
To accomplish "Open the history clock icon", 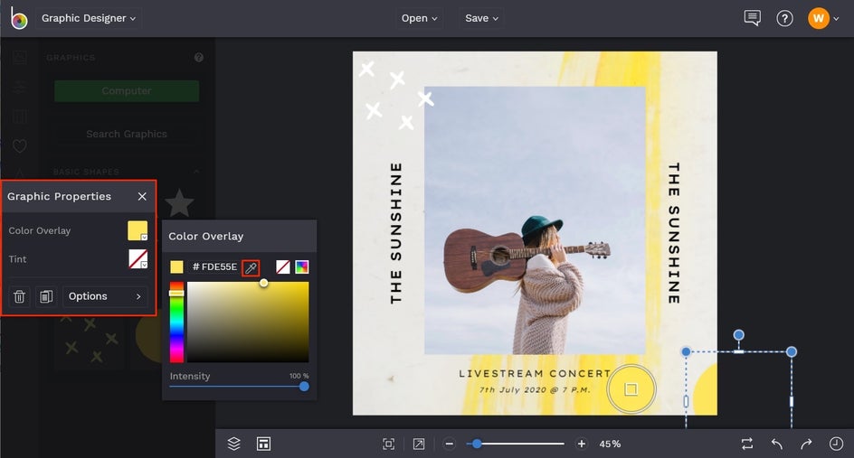I will (x=836, y=444).
